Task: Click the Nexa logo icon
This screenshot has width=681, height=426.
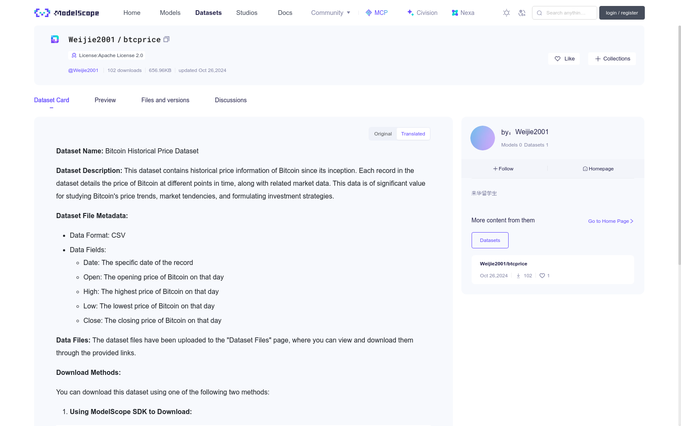Action: pyautogui.click(x=455, y=13)
